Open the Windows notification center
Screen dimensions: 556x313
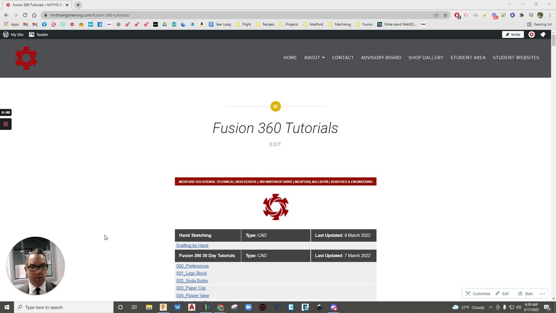coord(547,307)
